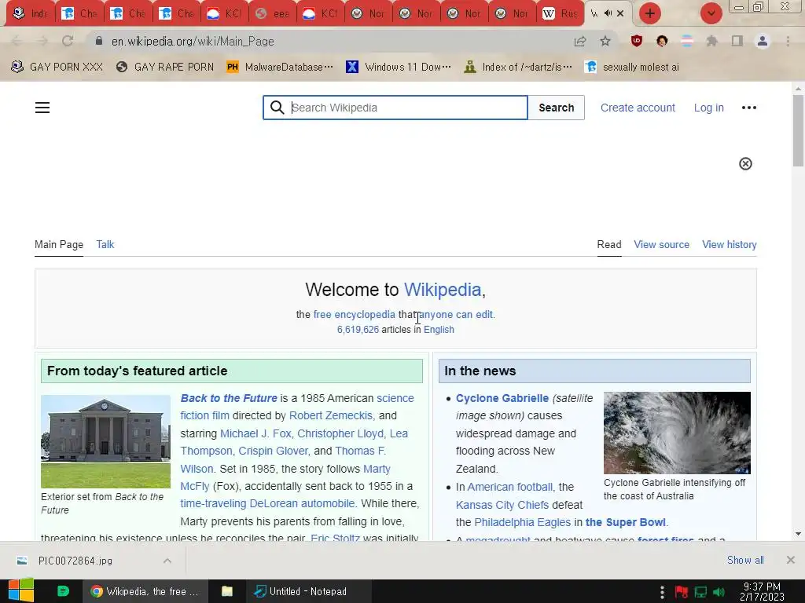Bookmark this page with the star icon
This screenshot has width=805, height=603.
click(x=605, y=41)
